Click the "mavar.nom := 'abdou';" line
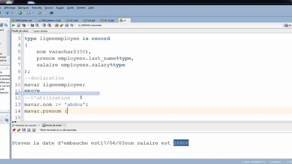292x164 pixels. coord(56,104)
